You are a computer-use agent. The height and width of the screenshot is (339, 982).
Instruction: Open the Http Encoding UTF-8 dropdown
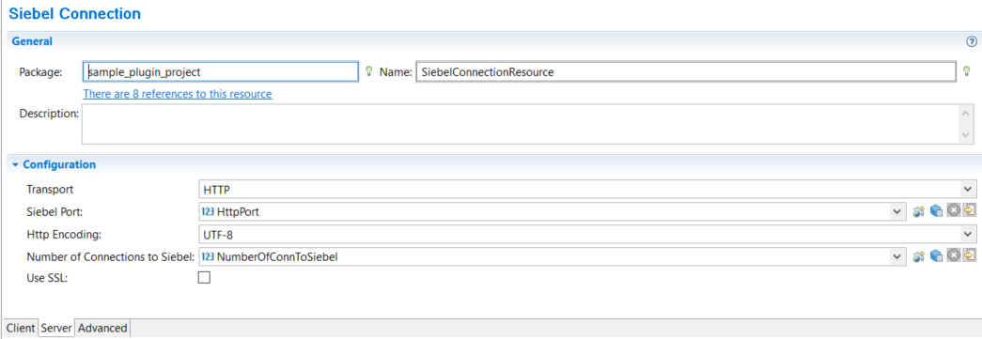pyautogui.click(x=586, y=234)
